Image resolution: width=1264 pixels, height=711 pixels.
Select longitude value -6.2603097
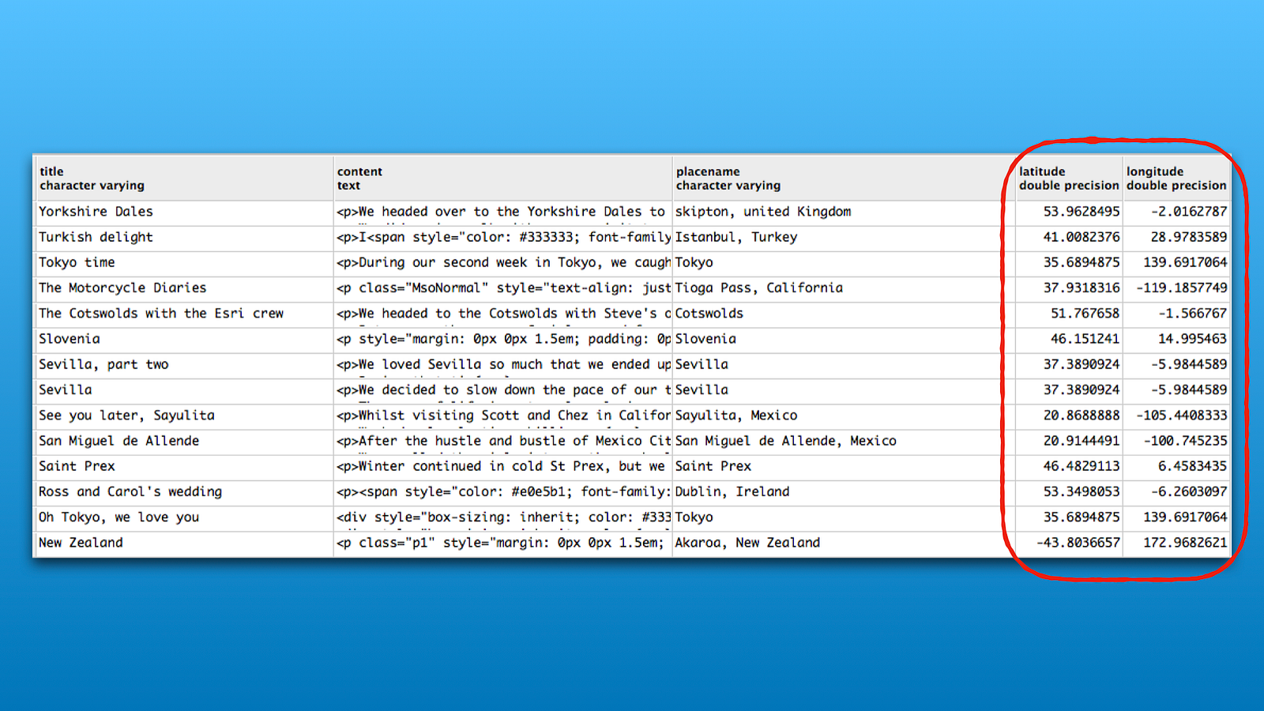click(x=1176, y=491)
